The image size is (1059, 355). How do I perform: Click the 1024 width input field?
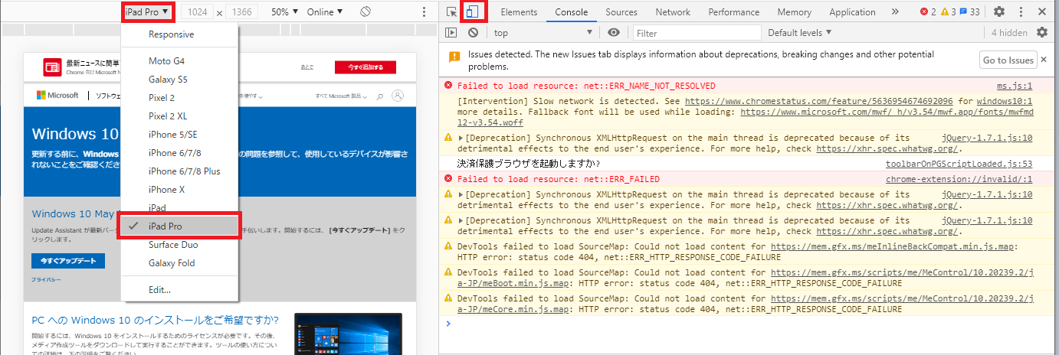(198, 12)
